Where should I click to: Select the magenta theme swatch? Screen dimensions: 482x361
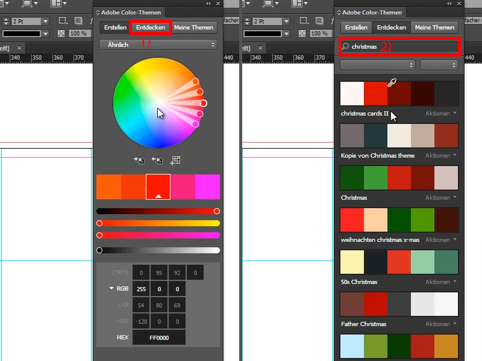[207, 187]
